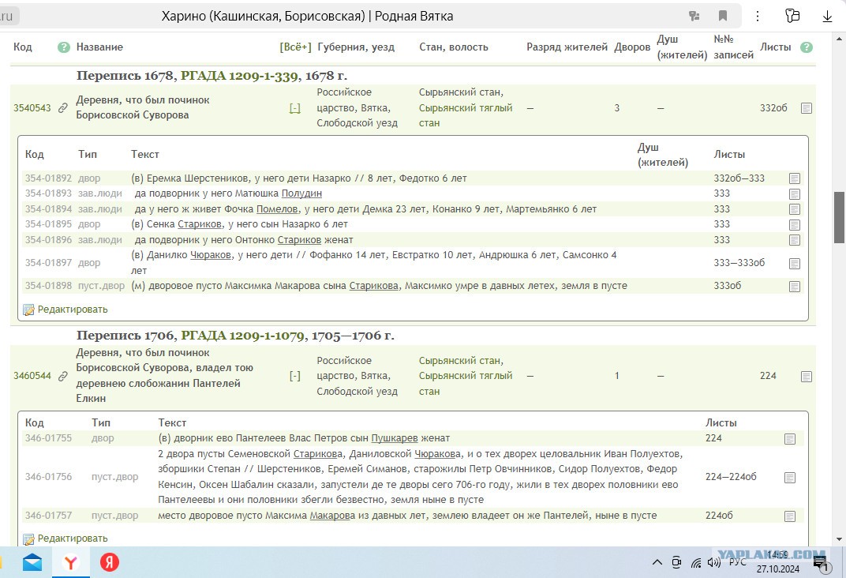Image resolution: width=846 pixels, height=578 pixels.
Task: Collapse the 3460544 settlement details [-]
Action: pyautogui.click(x=294, y=376)
